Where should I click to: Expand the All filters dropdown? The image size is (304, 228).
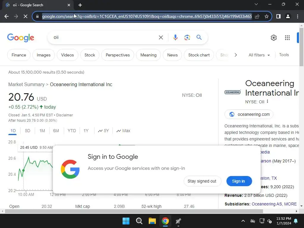point(259,55)
